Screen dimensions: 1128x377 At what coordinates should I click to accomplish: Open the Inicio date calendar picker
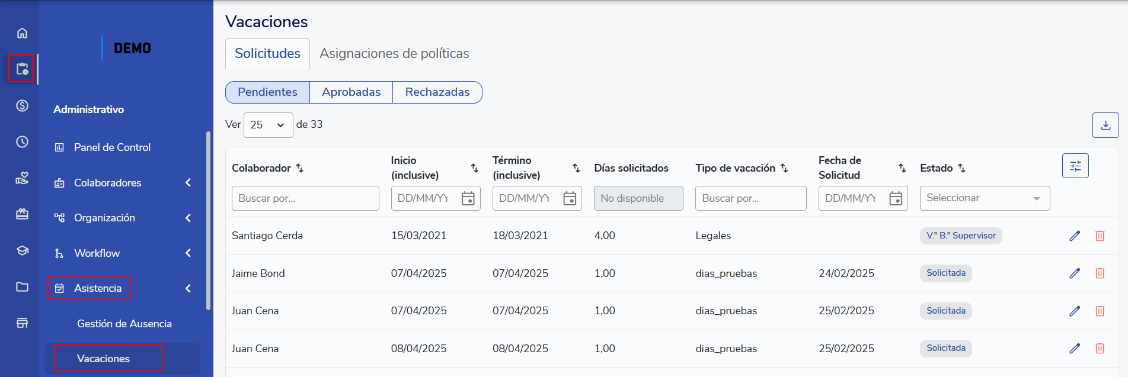point(468,198)
